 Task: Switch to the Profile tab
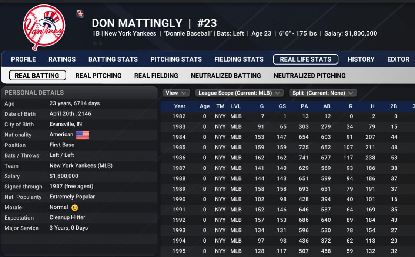pyautogui.click(x=23, y=59)
